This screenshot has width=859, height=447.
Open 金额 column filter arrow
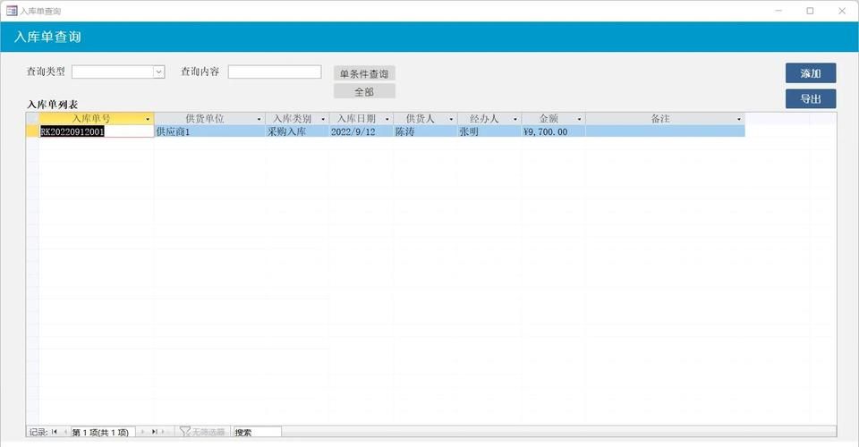point(580,119)
